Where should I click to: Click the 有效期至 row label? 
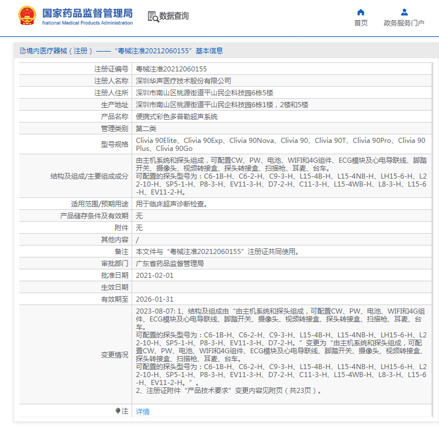click(x=115, y=299)
